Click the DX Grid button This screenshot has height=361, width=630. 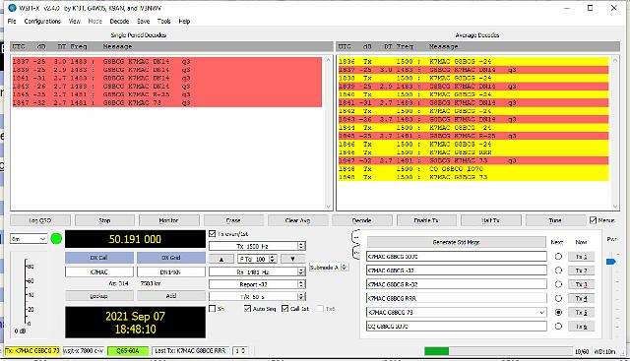pos(171,258)
